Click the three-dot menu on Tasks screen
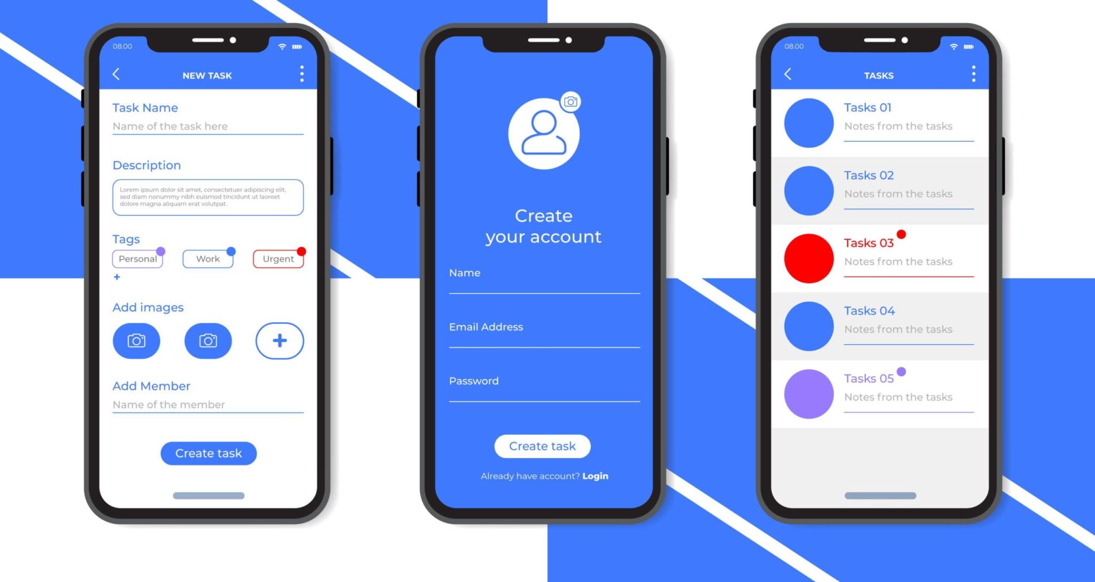Image resolution: width=1095 pixels, height=582 pixels. (978, 76)
